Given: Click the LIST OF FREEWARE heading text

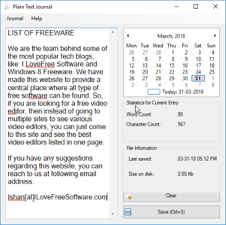Looking at the screenshot, I should tap(41, 33).
